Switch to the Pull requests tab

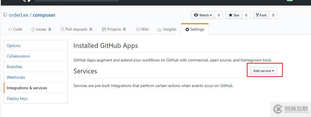(x=76, y=29)
